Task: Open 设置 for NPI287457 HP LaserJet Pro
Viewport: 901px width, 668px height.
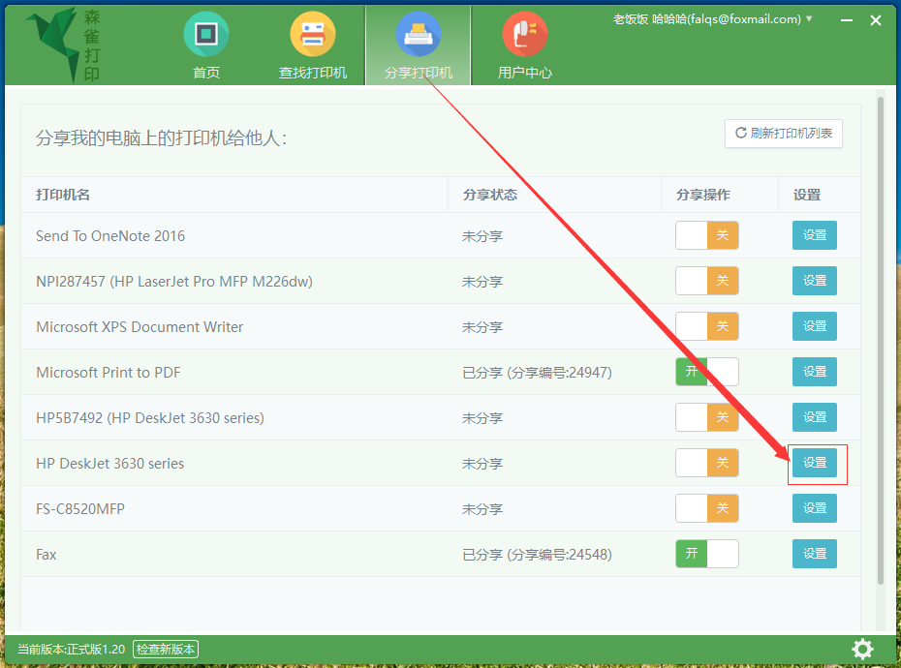Action: click(814, 281)
